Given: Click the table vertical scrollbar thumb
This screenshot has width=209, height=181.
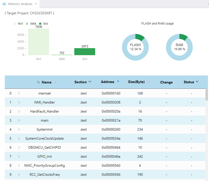Looking at the screenshot, I should click(x=206, y=95).
